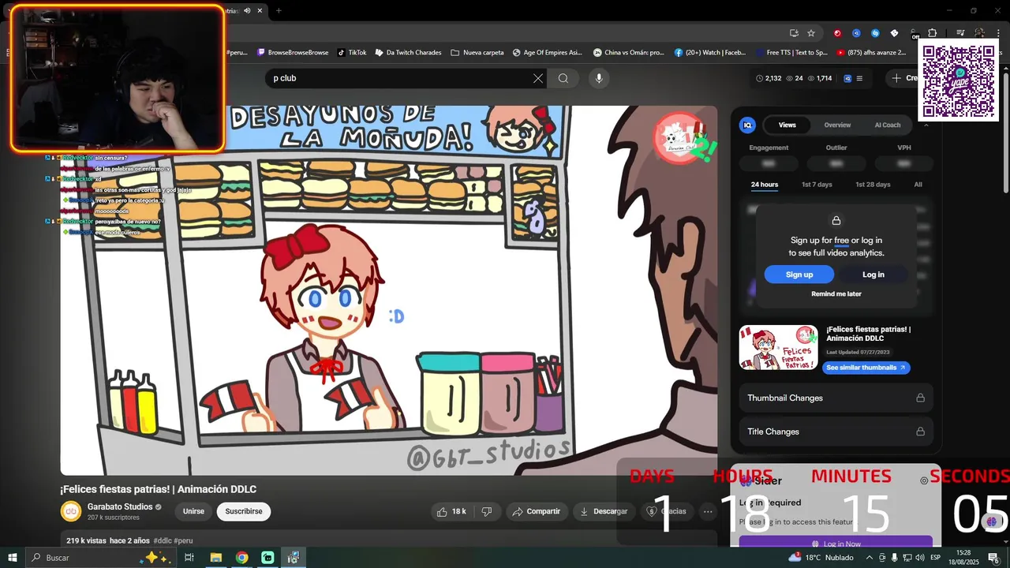Screen dimensions: 1010x568
Task: Open Google Chrome from the taskbar
Action: point(241,558)
